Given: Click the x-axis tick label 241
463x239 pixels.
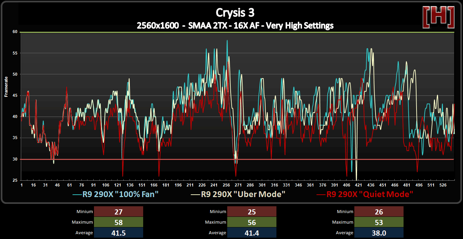Looking at the screenshot, I should (214, 185).
